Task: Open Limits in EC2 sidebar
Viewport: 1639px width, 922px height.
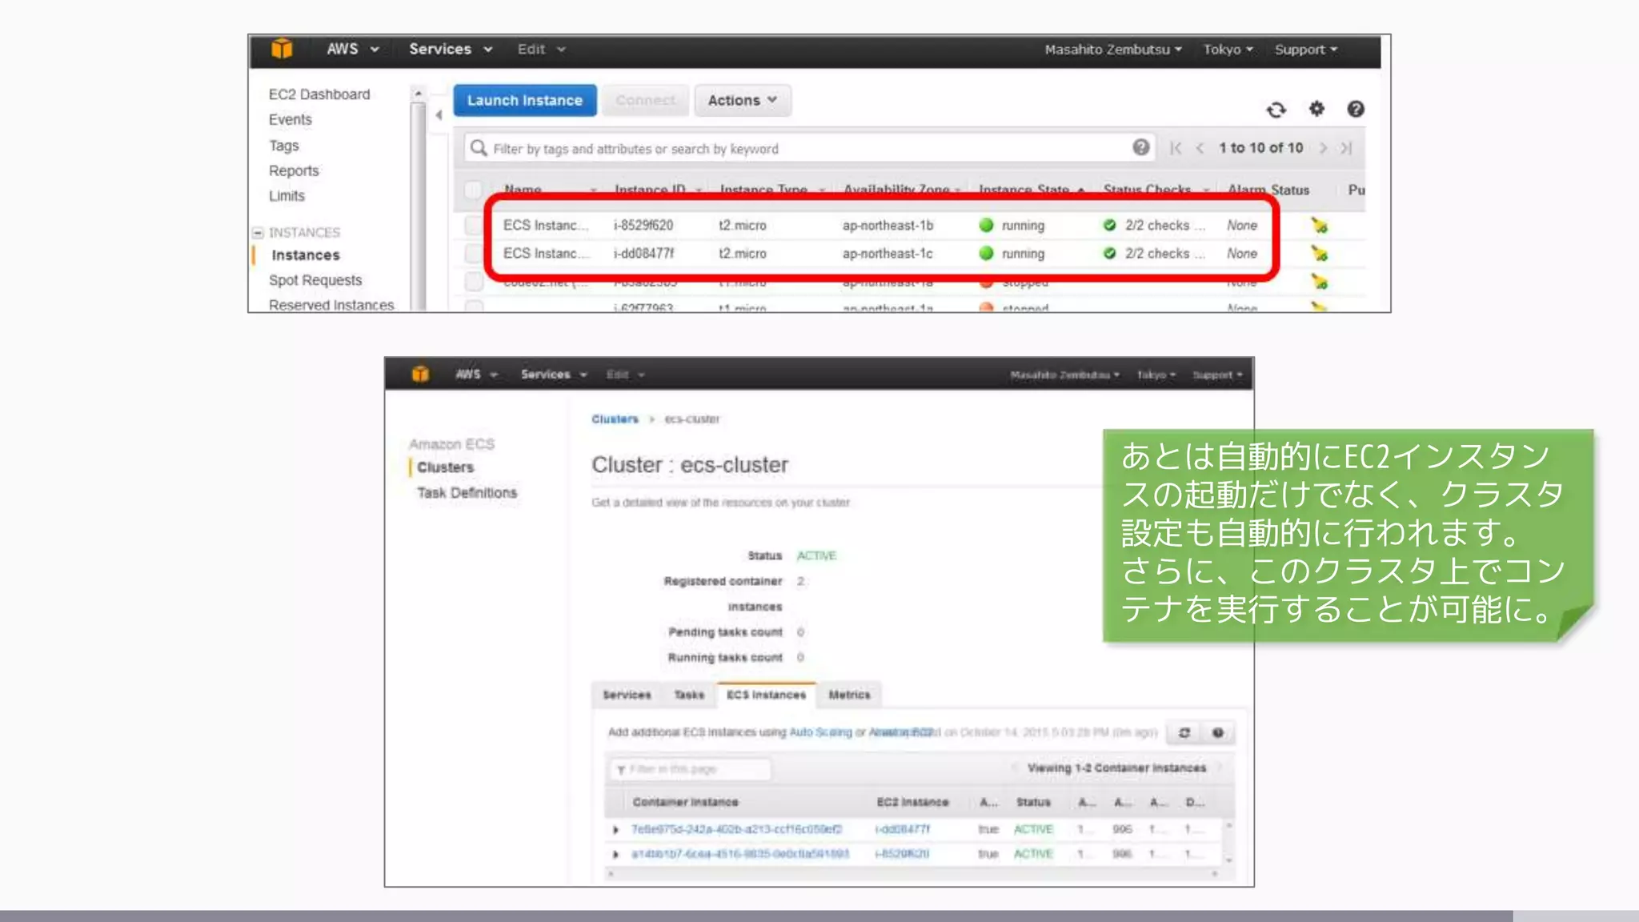Action: tap(287, 196)
